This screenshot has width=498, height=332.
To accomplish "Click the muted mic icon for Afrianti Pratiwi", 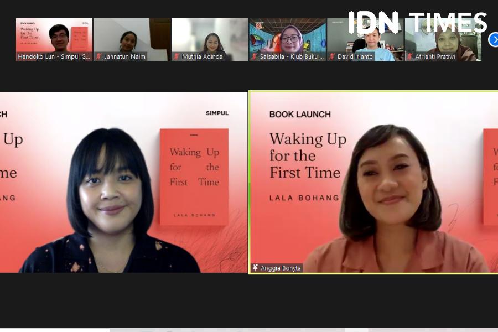I will coord(409,56).
